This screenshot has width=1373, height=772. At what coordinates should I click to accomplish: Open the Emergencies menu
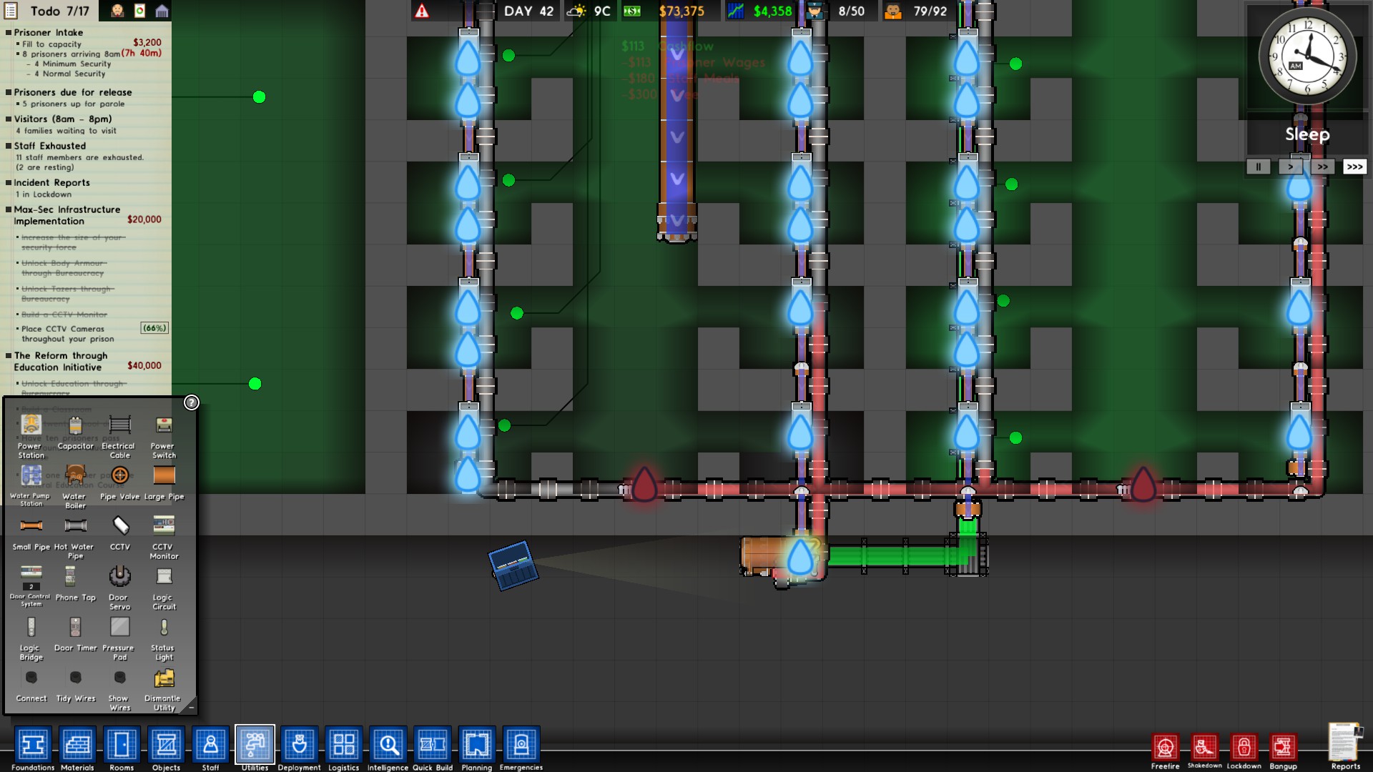[521, 746]
